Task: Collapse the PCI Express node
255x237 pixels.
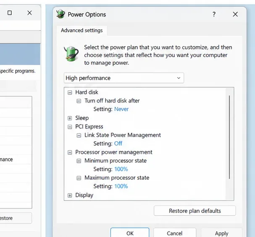Action: coord(70,127)
